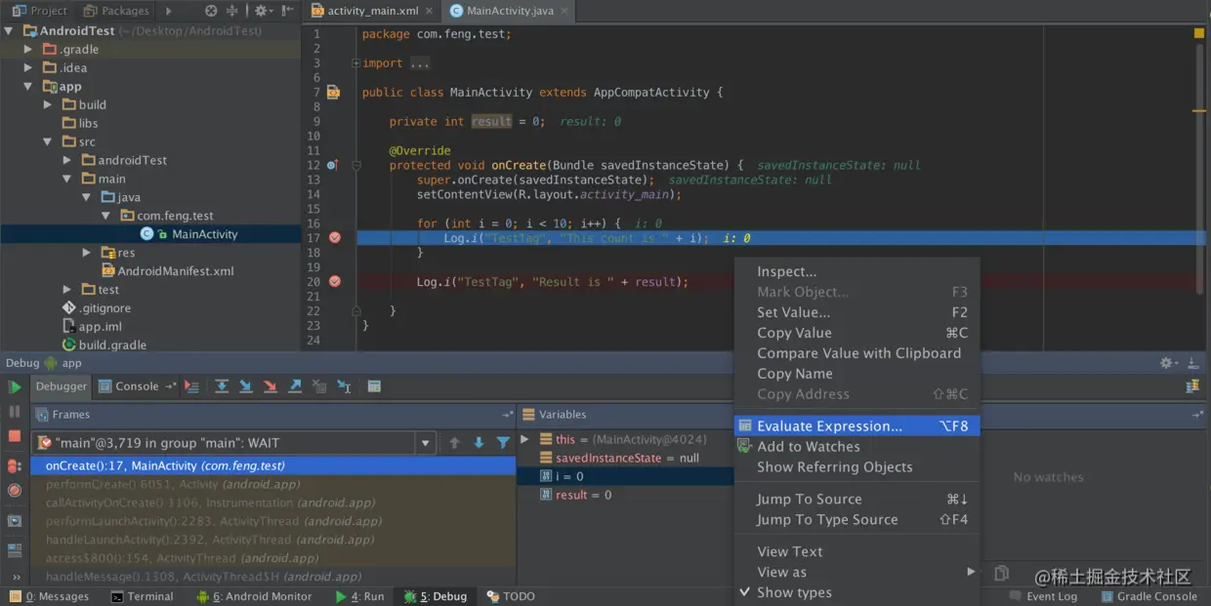Collapse the onCreate method fold marker
Image resolution: width=1211 pixels, height=606 pixels.
click(356, 166)
